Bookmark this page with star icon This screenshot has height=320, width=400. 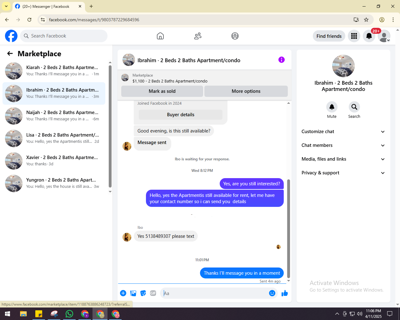coord(366,20)
